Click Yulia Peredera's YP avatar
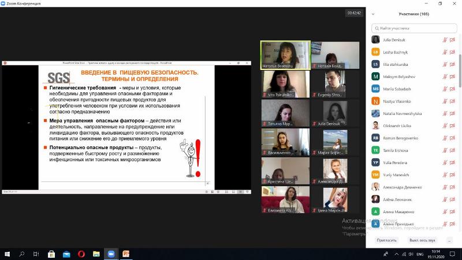This screenshot has height=260, width=462. tap(375, 162)
